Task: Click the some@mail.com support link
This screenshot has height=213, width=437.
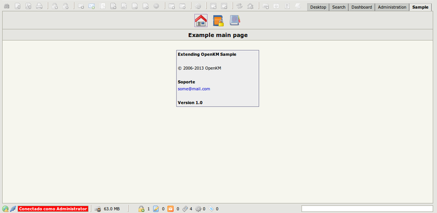Action: 194,89
